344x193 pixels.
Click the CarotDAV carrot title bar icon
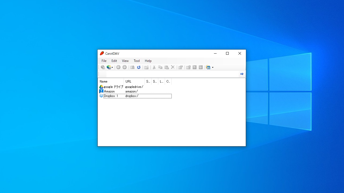(102, 53)
